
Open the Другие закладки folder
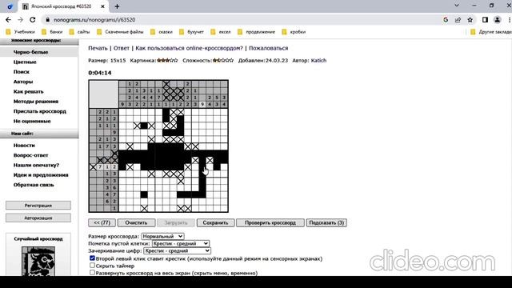tap(490, 32)
